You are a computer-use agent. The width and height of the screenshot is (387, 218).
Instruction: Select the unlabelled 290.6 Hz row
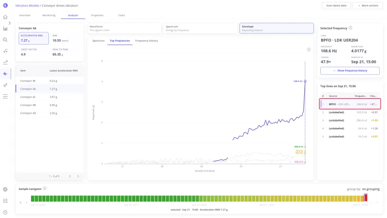(x=350, y=120)
